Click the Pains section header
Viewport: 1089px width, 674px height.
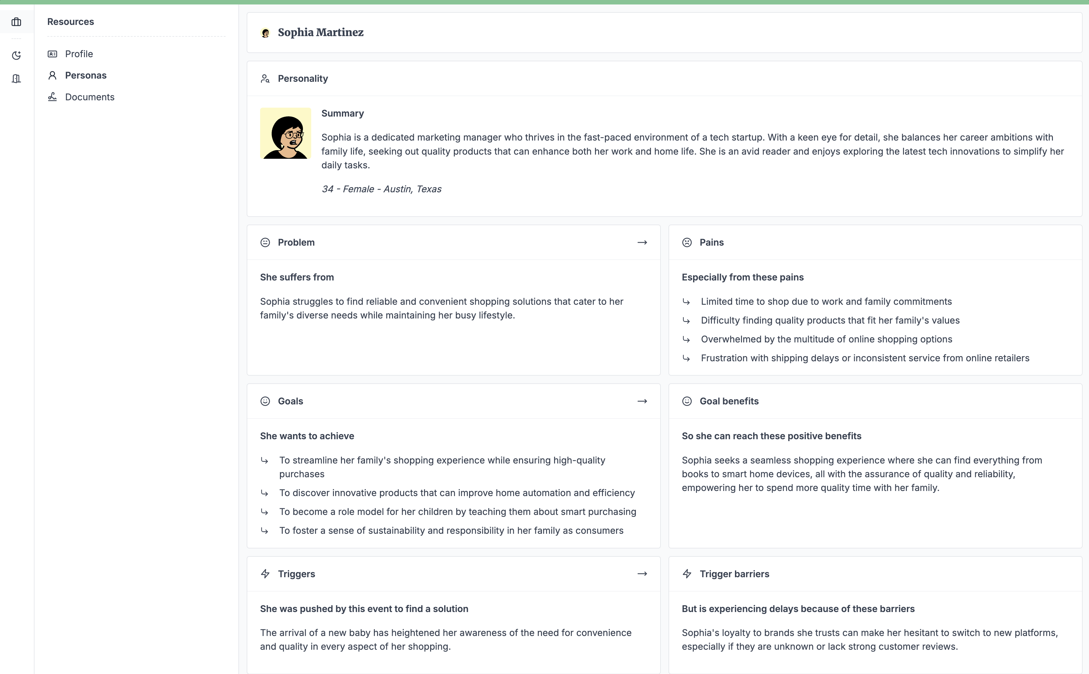711,242
